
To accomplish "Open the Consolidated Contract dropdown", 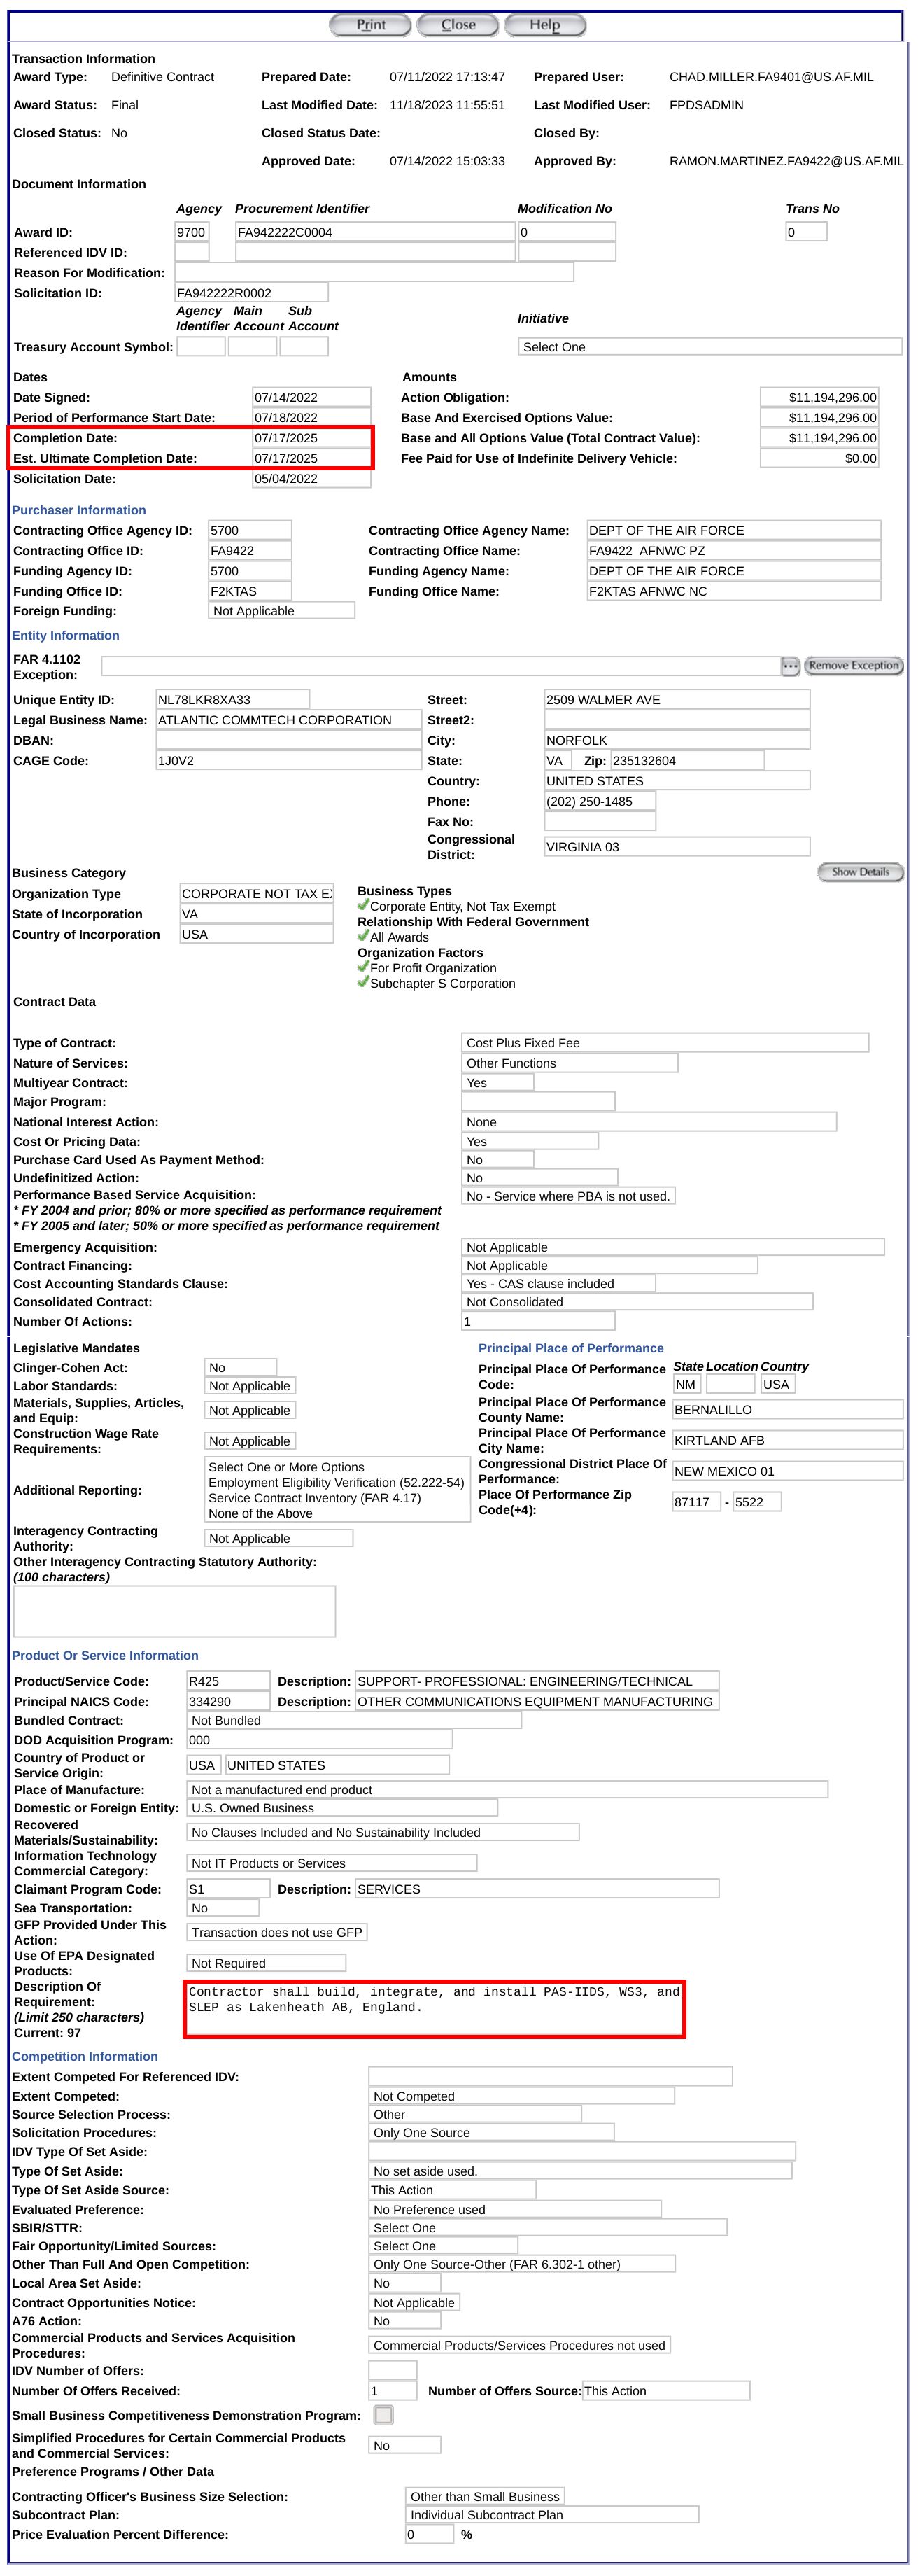I will click(637, 1302).
